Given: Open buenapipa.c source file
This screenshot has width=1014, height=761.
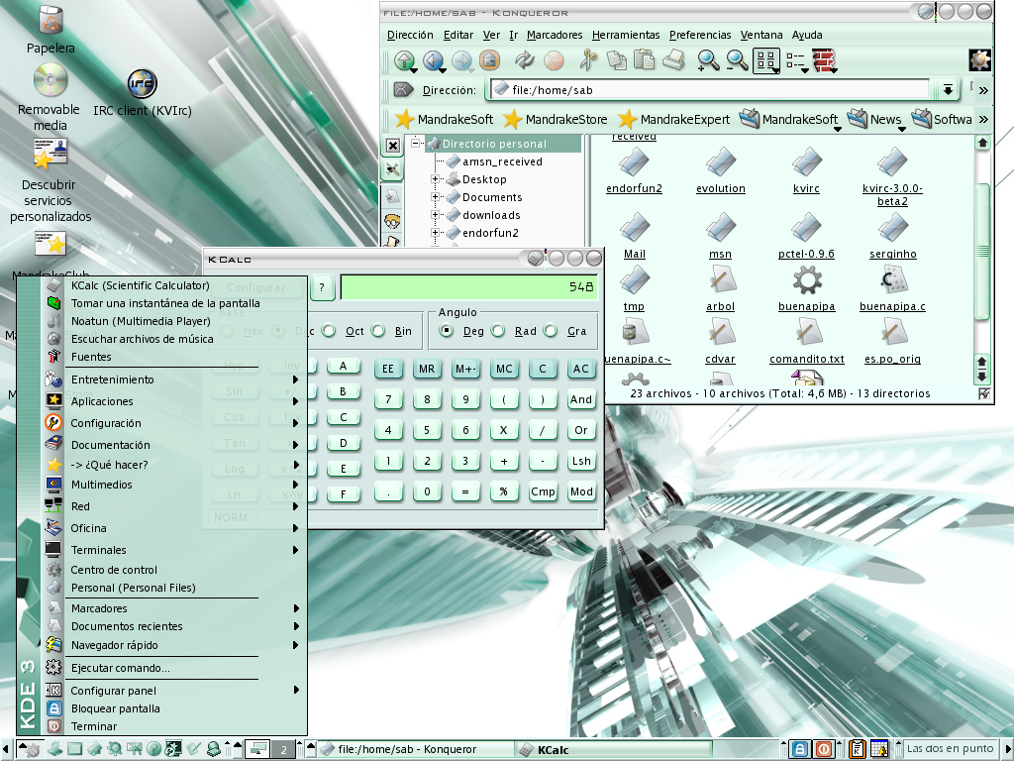Looking at the screenshot, I should tap(892, 288).
